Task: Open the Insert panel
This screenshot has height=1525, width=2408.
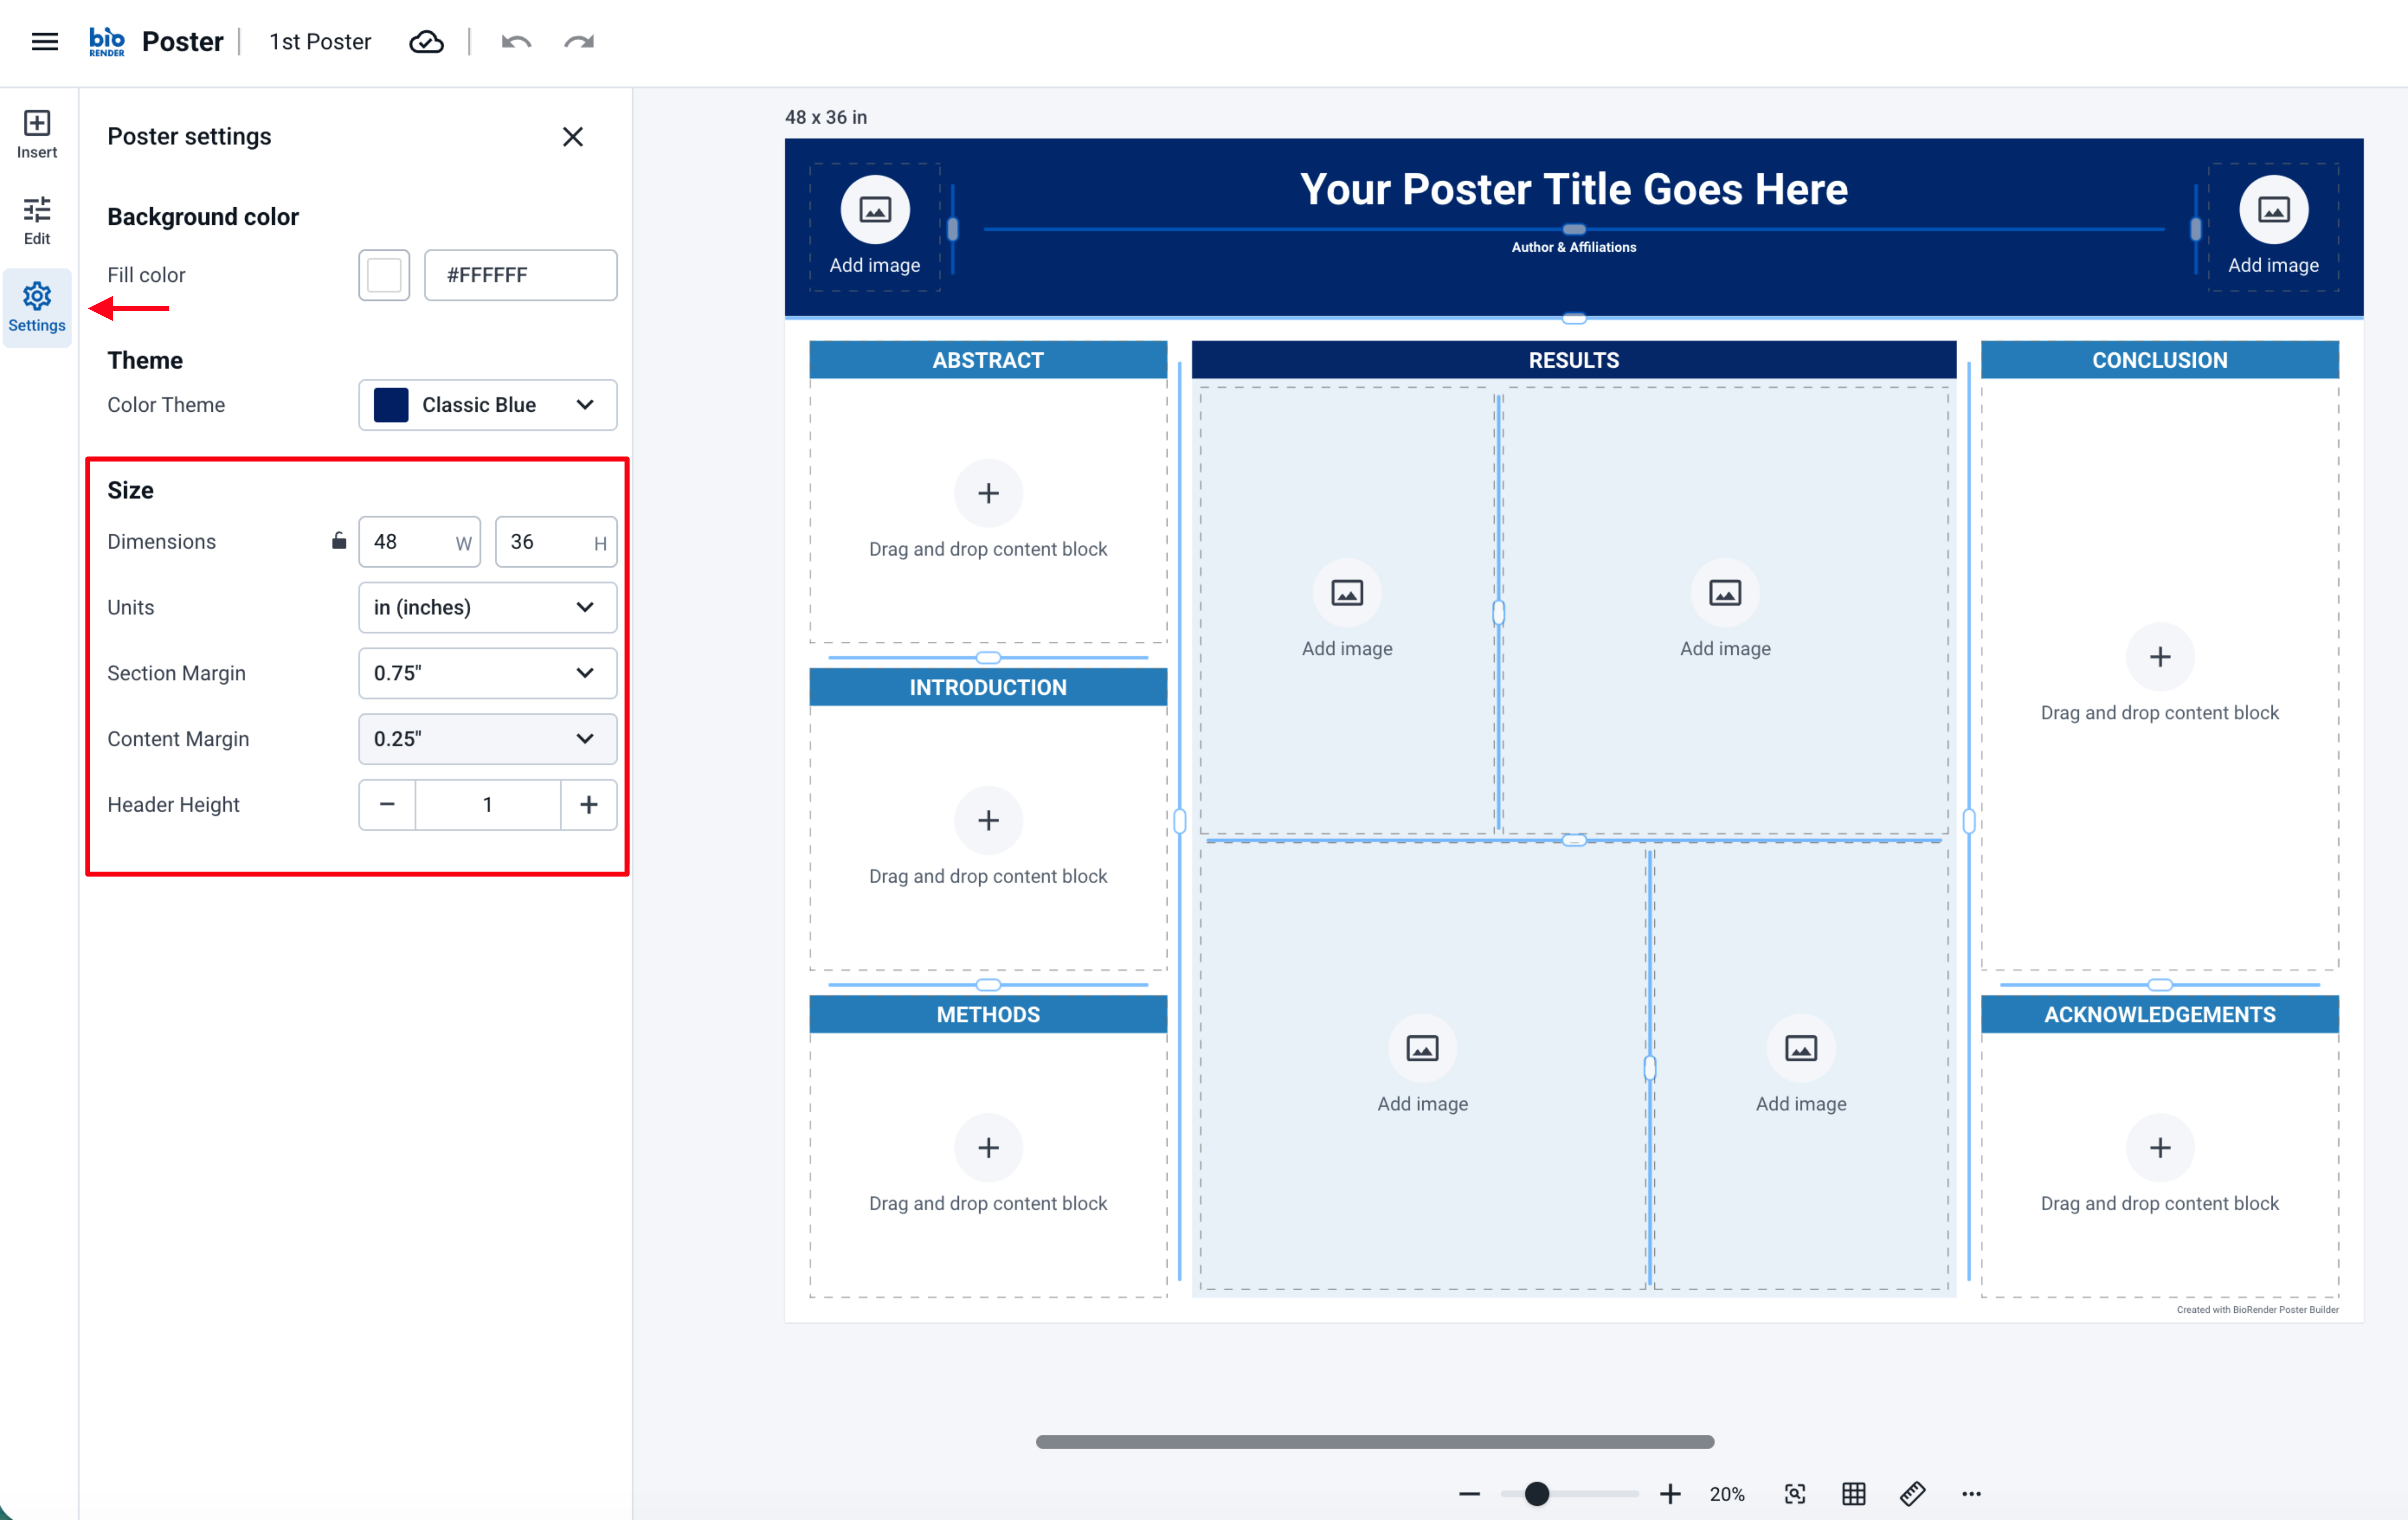Action: (x=37, y=134)
